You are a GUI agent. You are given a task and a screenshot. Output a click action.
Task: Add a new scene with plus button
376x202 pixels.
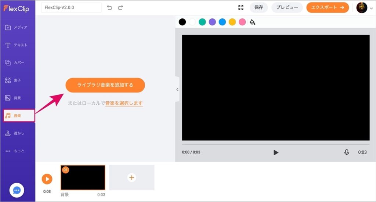(132, 177)
